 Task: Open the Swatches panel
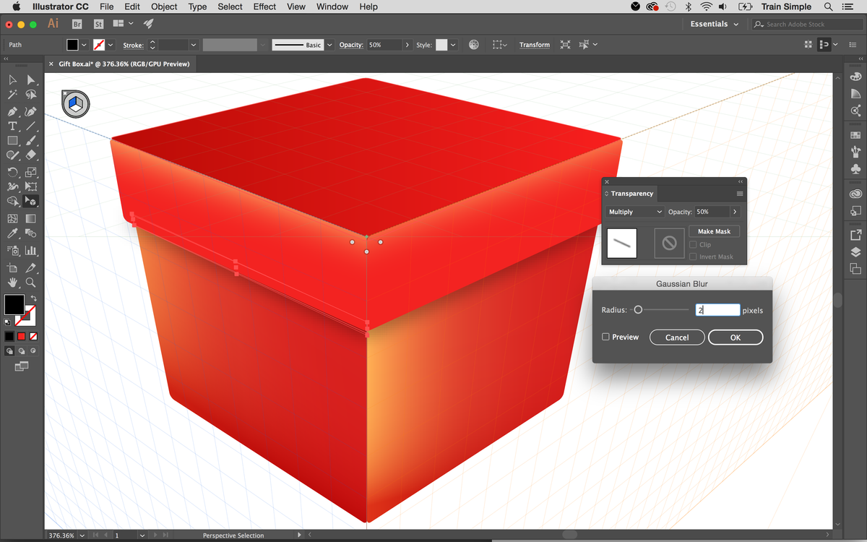[855, 134]
